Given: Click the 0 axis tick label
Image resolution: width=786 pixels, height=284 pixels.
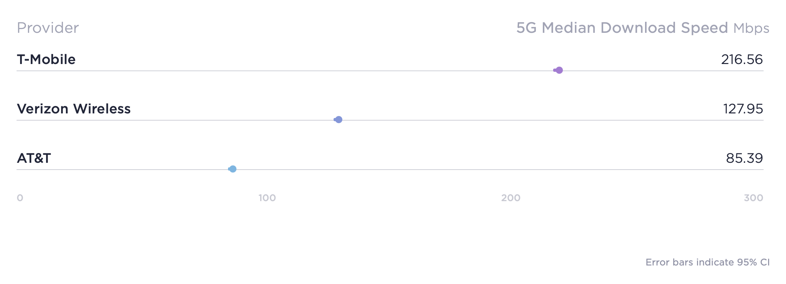Looking at the screenshot, I should [x=20, y=198].
